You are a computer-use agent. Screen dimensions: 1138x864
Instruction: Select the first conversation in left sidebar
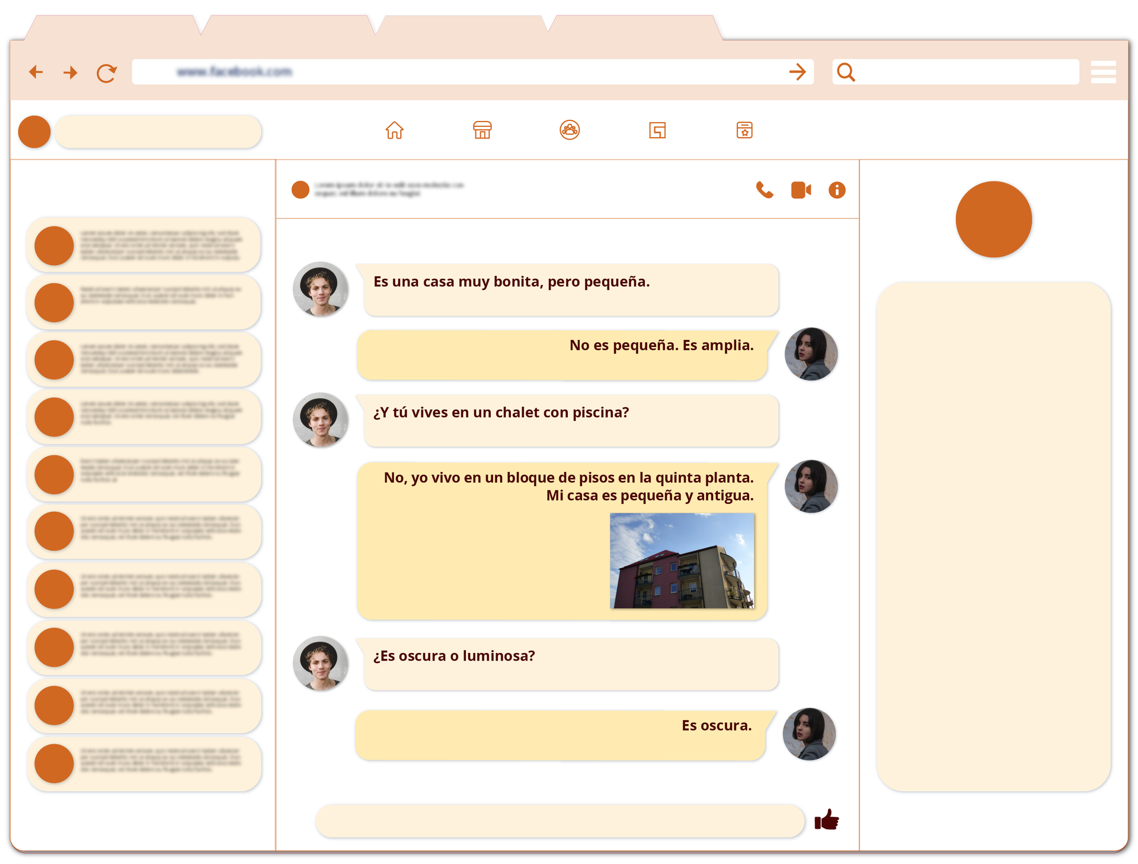click(144, 246)
